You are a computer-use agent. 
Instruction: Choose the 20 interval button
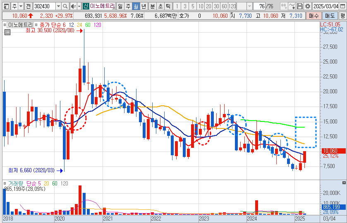tap(208, 6)
